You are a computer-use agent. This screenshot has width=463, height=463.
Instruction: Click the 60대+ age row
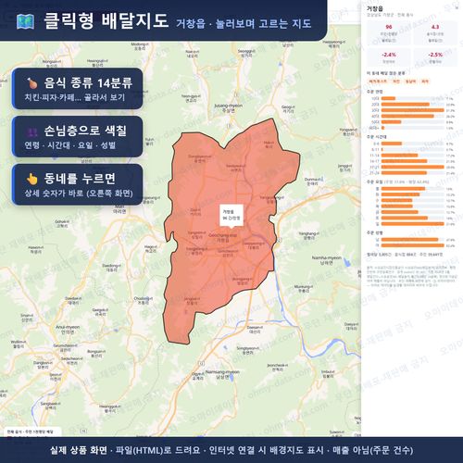point(412,128)
